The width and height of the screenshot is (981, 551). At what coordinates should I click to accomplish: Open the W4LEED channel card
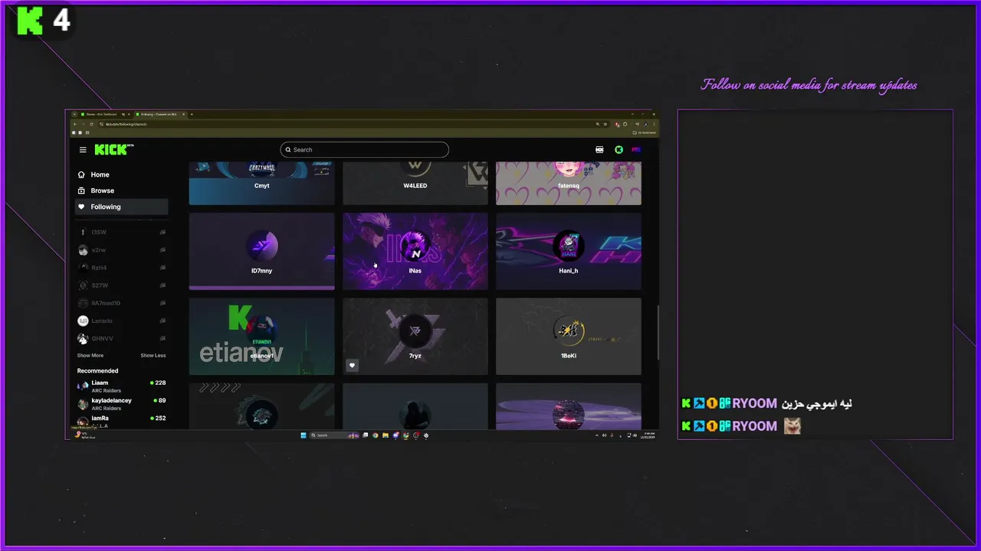tap(415, 184)
